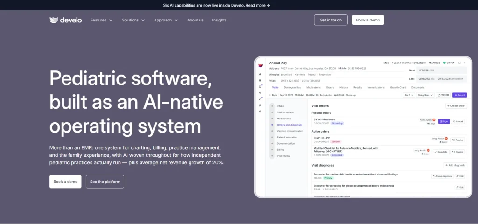This screenshot has height=224, width=478.
Task: Open the Documents tab
Action: pyautogui.click(x=418, y=87)
